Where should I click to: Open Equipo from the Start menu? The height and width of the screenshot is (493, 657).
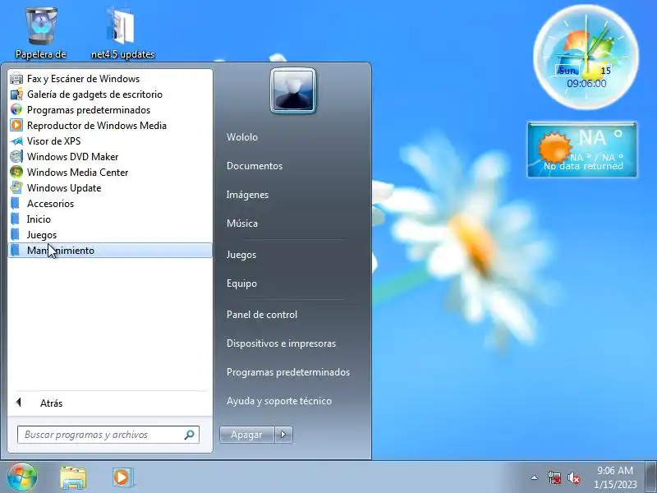coord(241,283)
